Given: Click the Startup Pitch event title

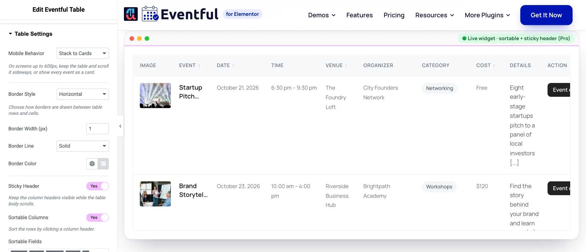Looking at the screenshot, I should point(190,92).
